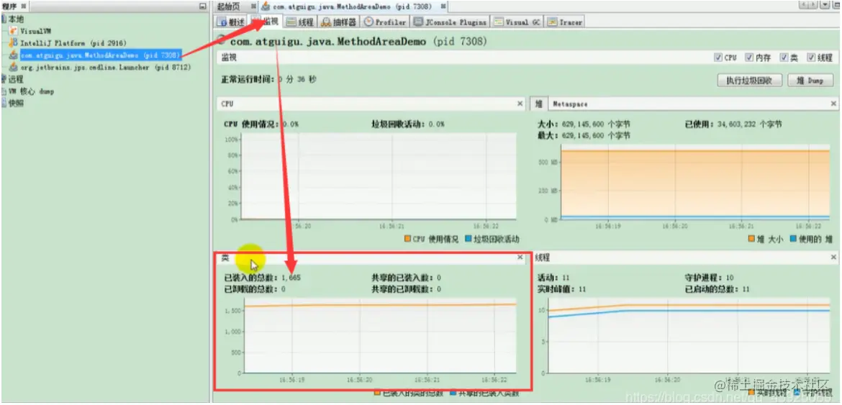
Task: Click the 正常运行时间 uptime text
Action: click(x=268, y=79)
